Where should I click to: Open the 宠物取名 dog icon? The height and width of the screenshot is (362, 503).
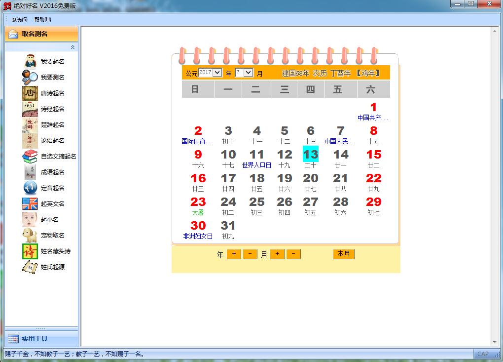tap(30, 235)
